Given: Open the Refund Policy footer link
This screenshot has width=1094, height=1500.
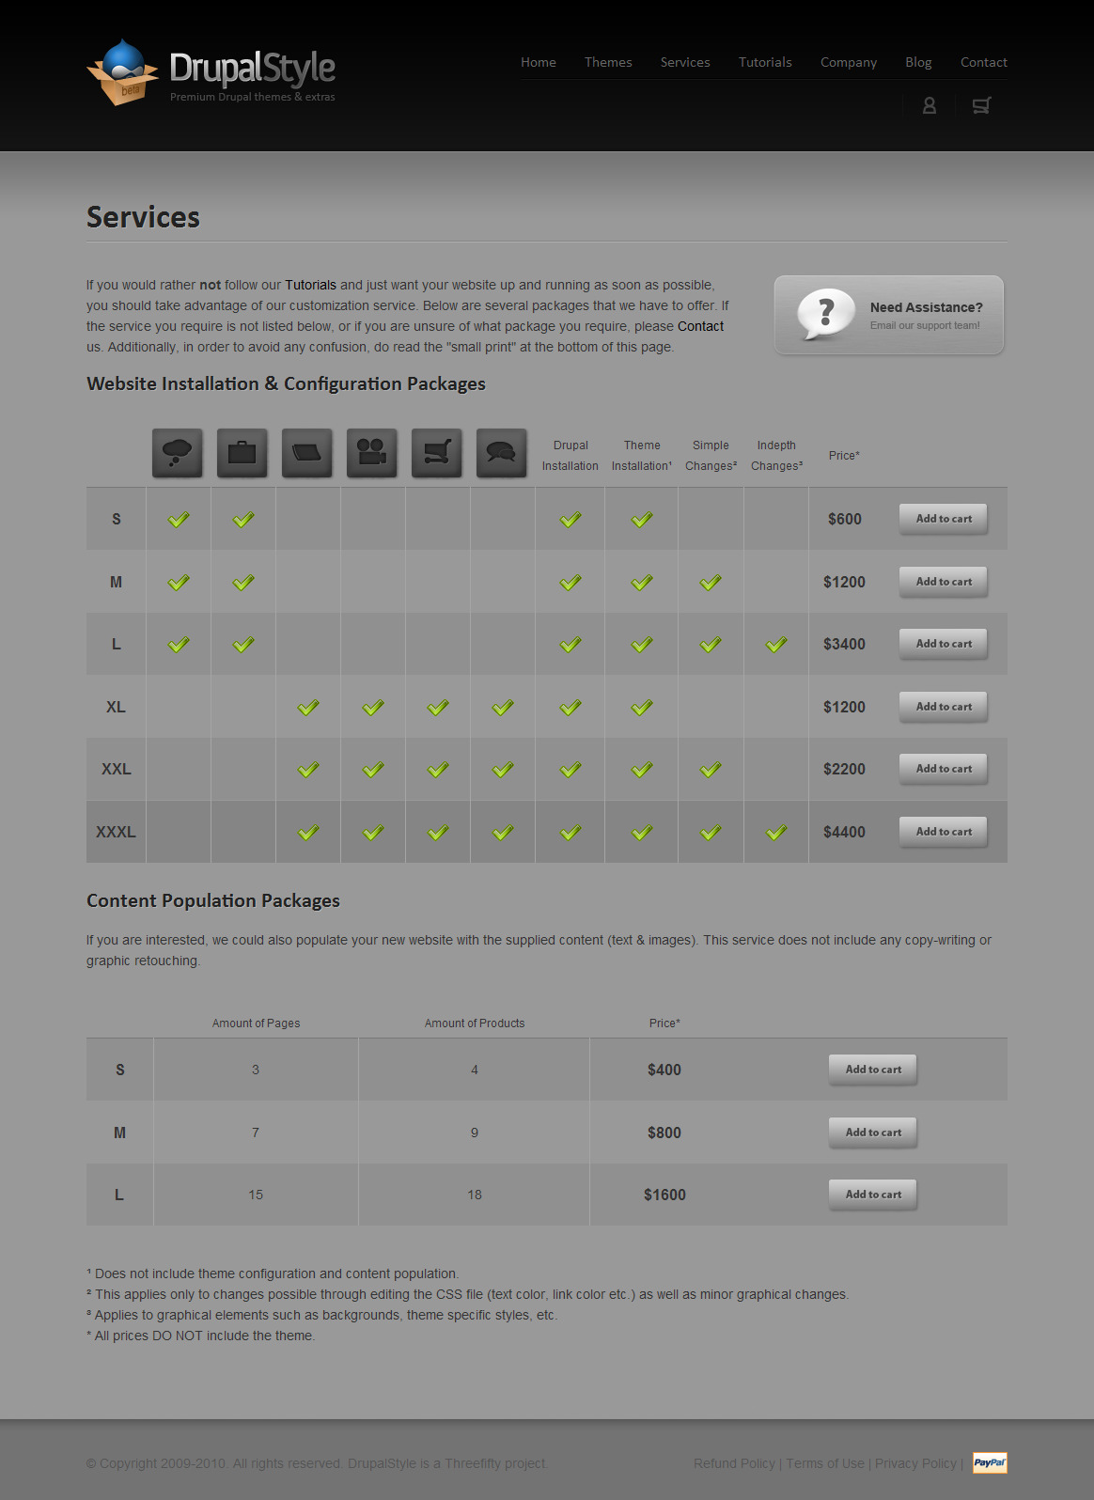Looking at the screenshot, I should coord(734,1463).
